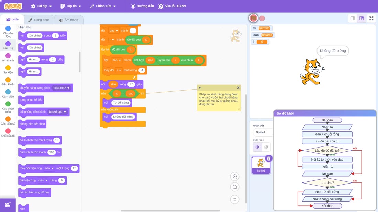Select the Các biến số block category
Screen dimensions: 378x212
point(8,121)
